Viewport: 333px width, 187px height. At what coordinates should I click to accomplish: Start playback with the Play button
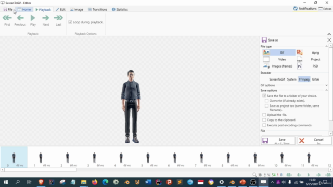pos(33,20)
